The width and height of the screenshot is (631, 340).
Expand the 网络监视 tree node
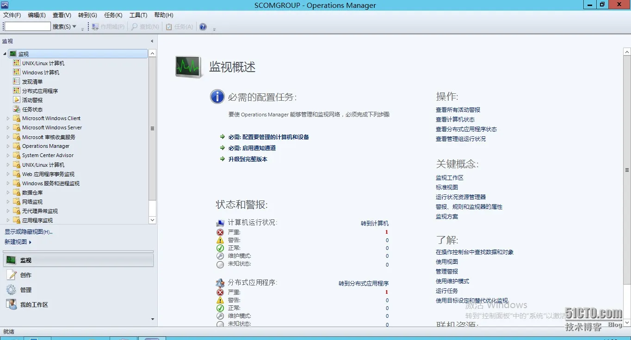point(8,201)
